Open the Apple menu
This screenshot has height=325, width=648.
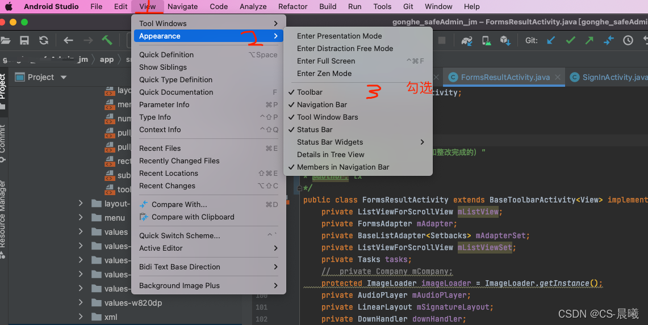(x=9, y=6)
